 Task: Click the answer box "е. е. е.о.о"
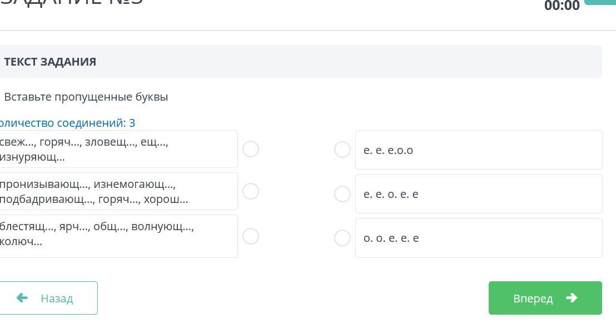pos(478,150)
